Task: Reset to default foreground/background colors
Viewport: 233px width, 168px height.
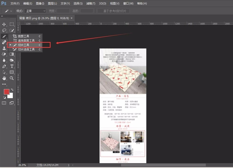Action: (4, 97)
